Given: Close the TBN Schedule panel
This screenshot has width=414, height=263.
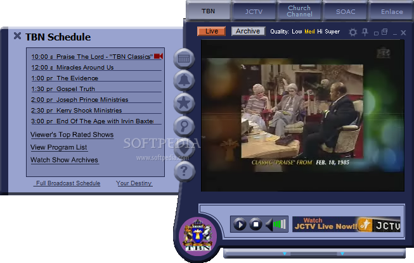Looking at the screenshot, I should click(x=17, y=35).
